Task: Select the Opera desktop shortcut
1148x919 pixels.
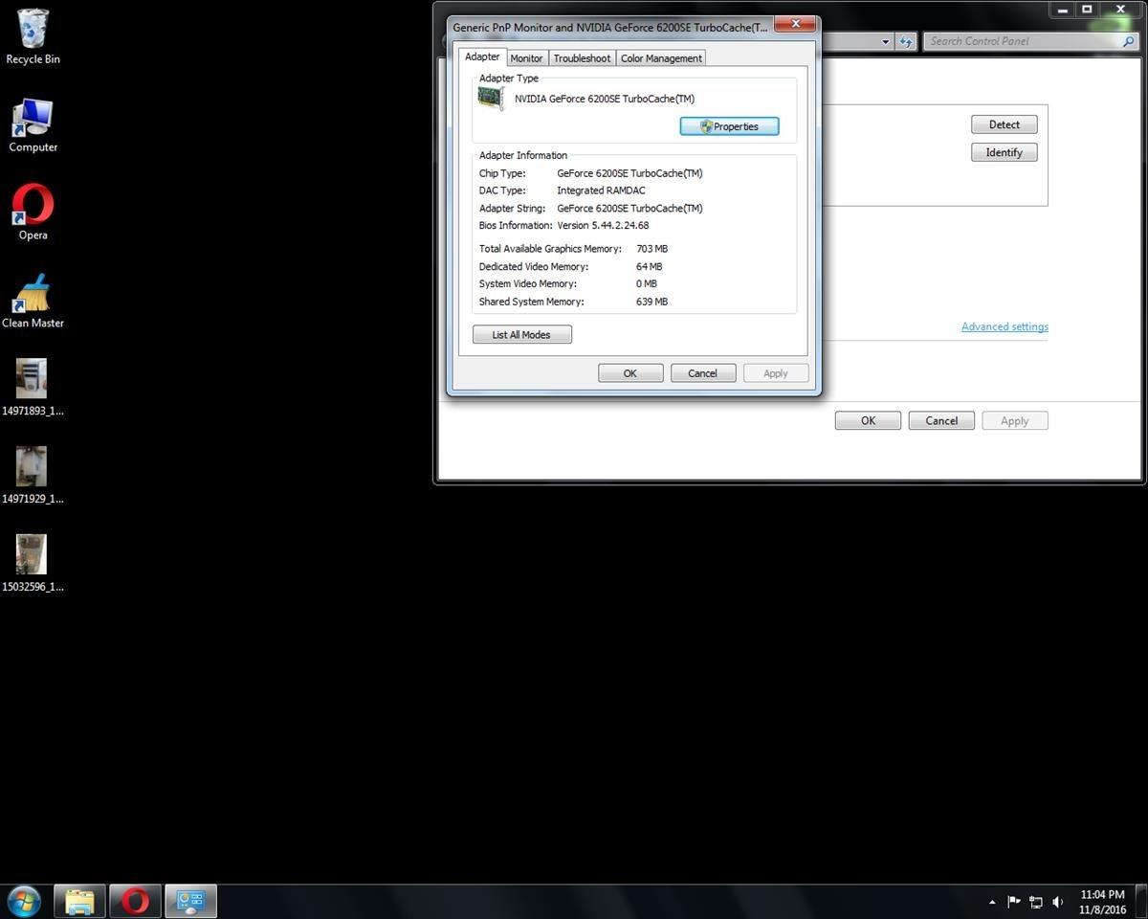Action: coord(33,213)
